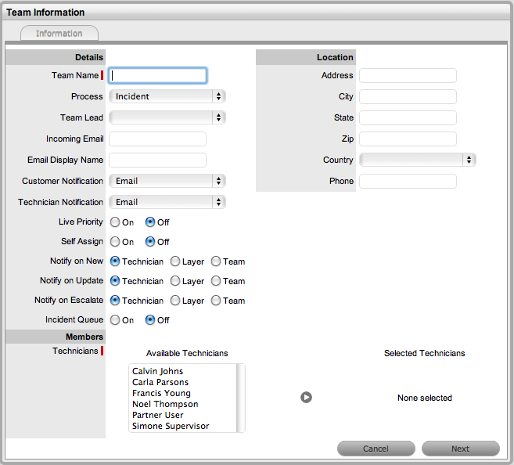Expand the Team Lead dropdown
514x465 pixels.
click(x=167, y=117)
